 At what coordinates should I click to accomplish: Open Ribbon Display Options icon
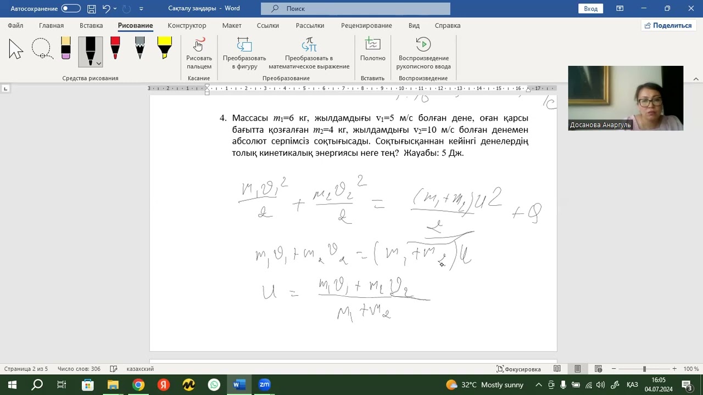tap(620, 9)
